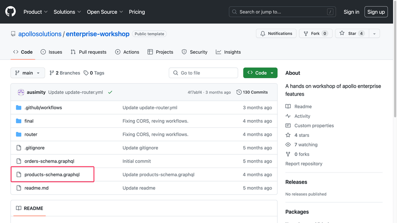Click the commits history clock icon
Screen dimensions: 397x223
tap(239, 92)
